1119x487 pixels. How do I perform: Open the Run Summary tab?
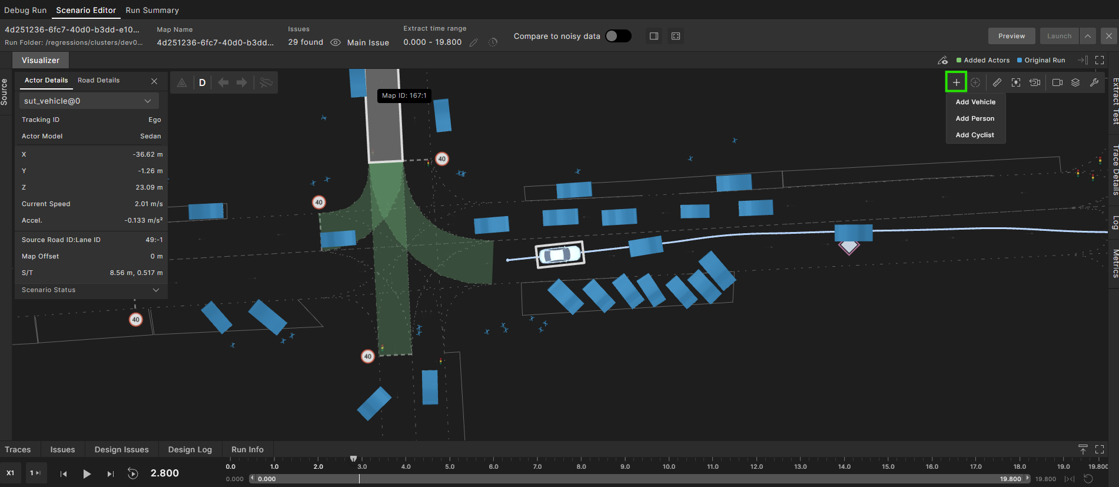pyautogui.click(x=152, y=10)
